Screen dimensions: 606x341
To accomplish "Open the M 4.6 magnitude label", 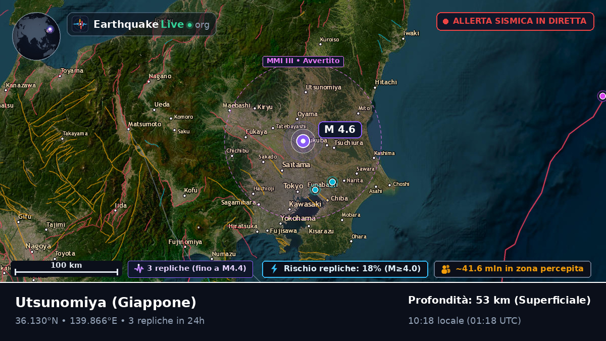I will [x=340, y=129].
